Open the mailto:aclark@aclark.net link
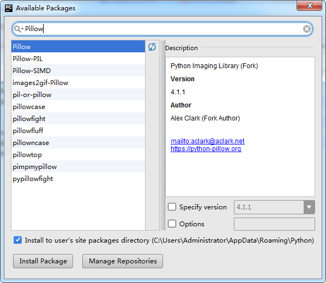This screenshot has height=283, width=326. point(208,141)
